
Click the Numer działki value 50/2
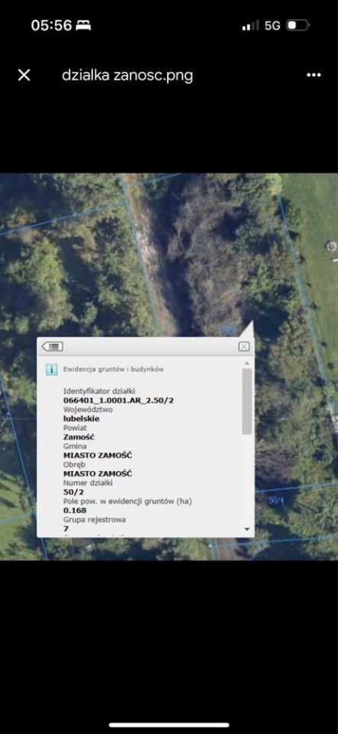(72, 492)
